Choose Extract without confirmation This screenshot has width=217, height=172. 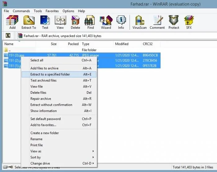click(x=59, y=105)
